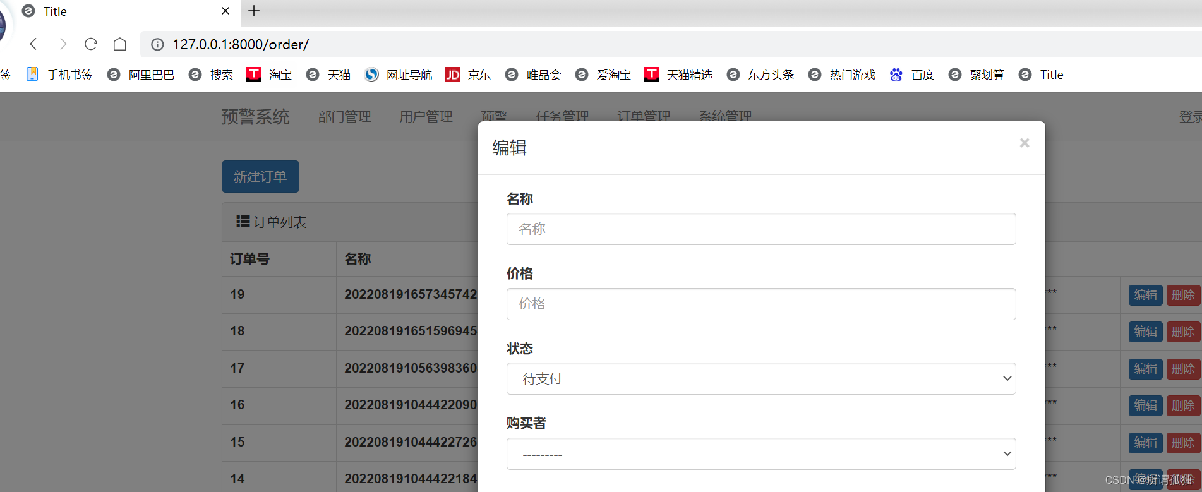Click the 价格 input field
Screen dimensions: 1202x492
click(761, 304)
